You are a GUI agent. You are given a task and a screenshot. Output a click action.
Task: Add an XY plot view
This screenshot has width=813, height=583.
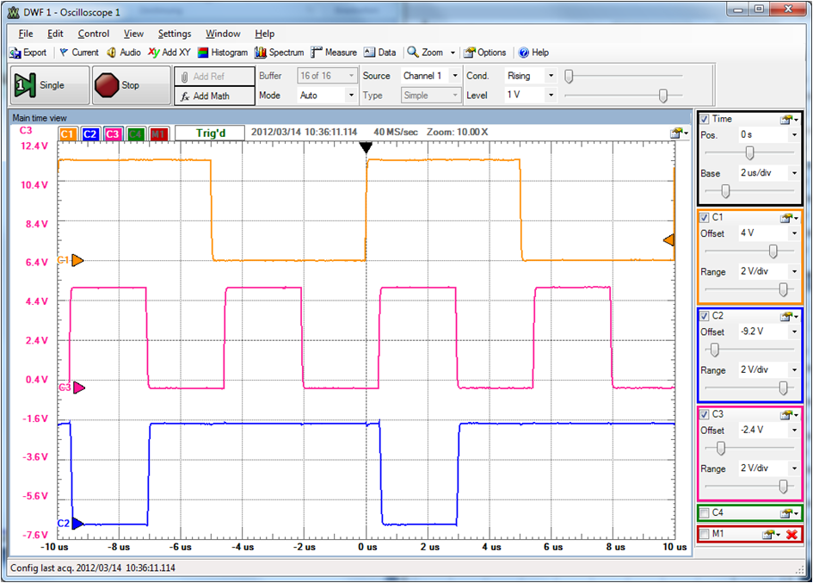pos(169,53)
